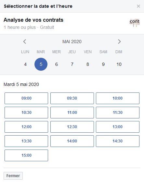Pick Thursday 7 as the date

pyautogui.click(x=72, y=64)
